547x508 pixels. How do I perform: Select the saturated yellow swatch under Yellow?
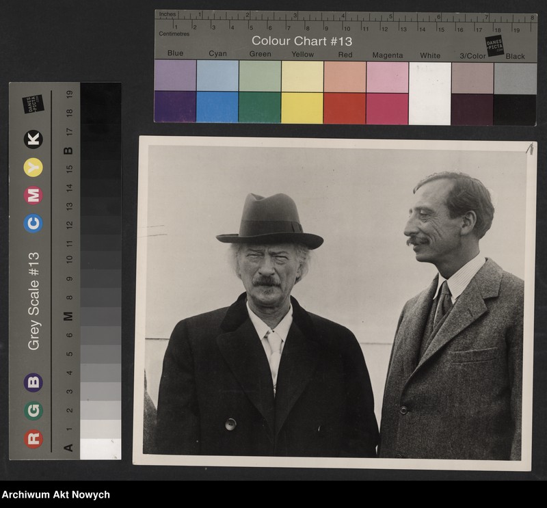coord(302,108)
